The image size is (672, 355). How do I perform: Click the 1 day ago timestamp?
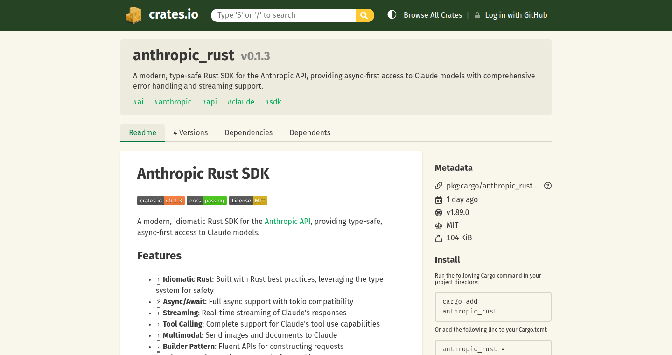click(462, 199)
